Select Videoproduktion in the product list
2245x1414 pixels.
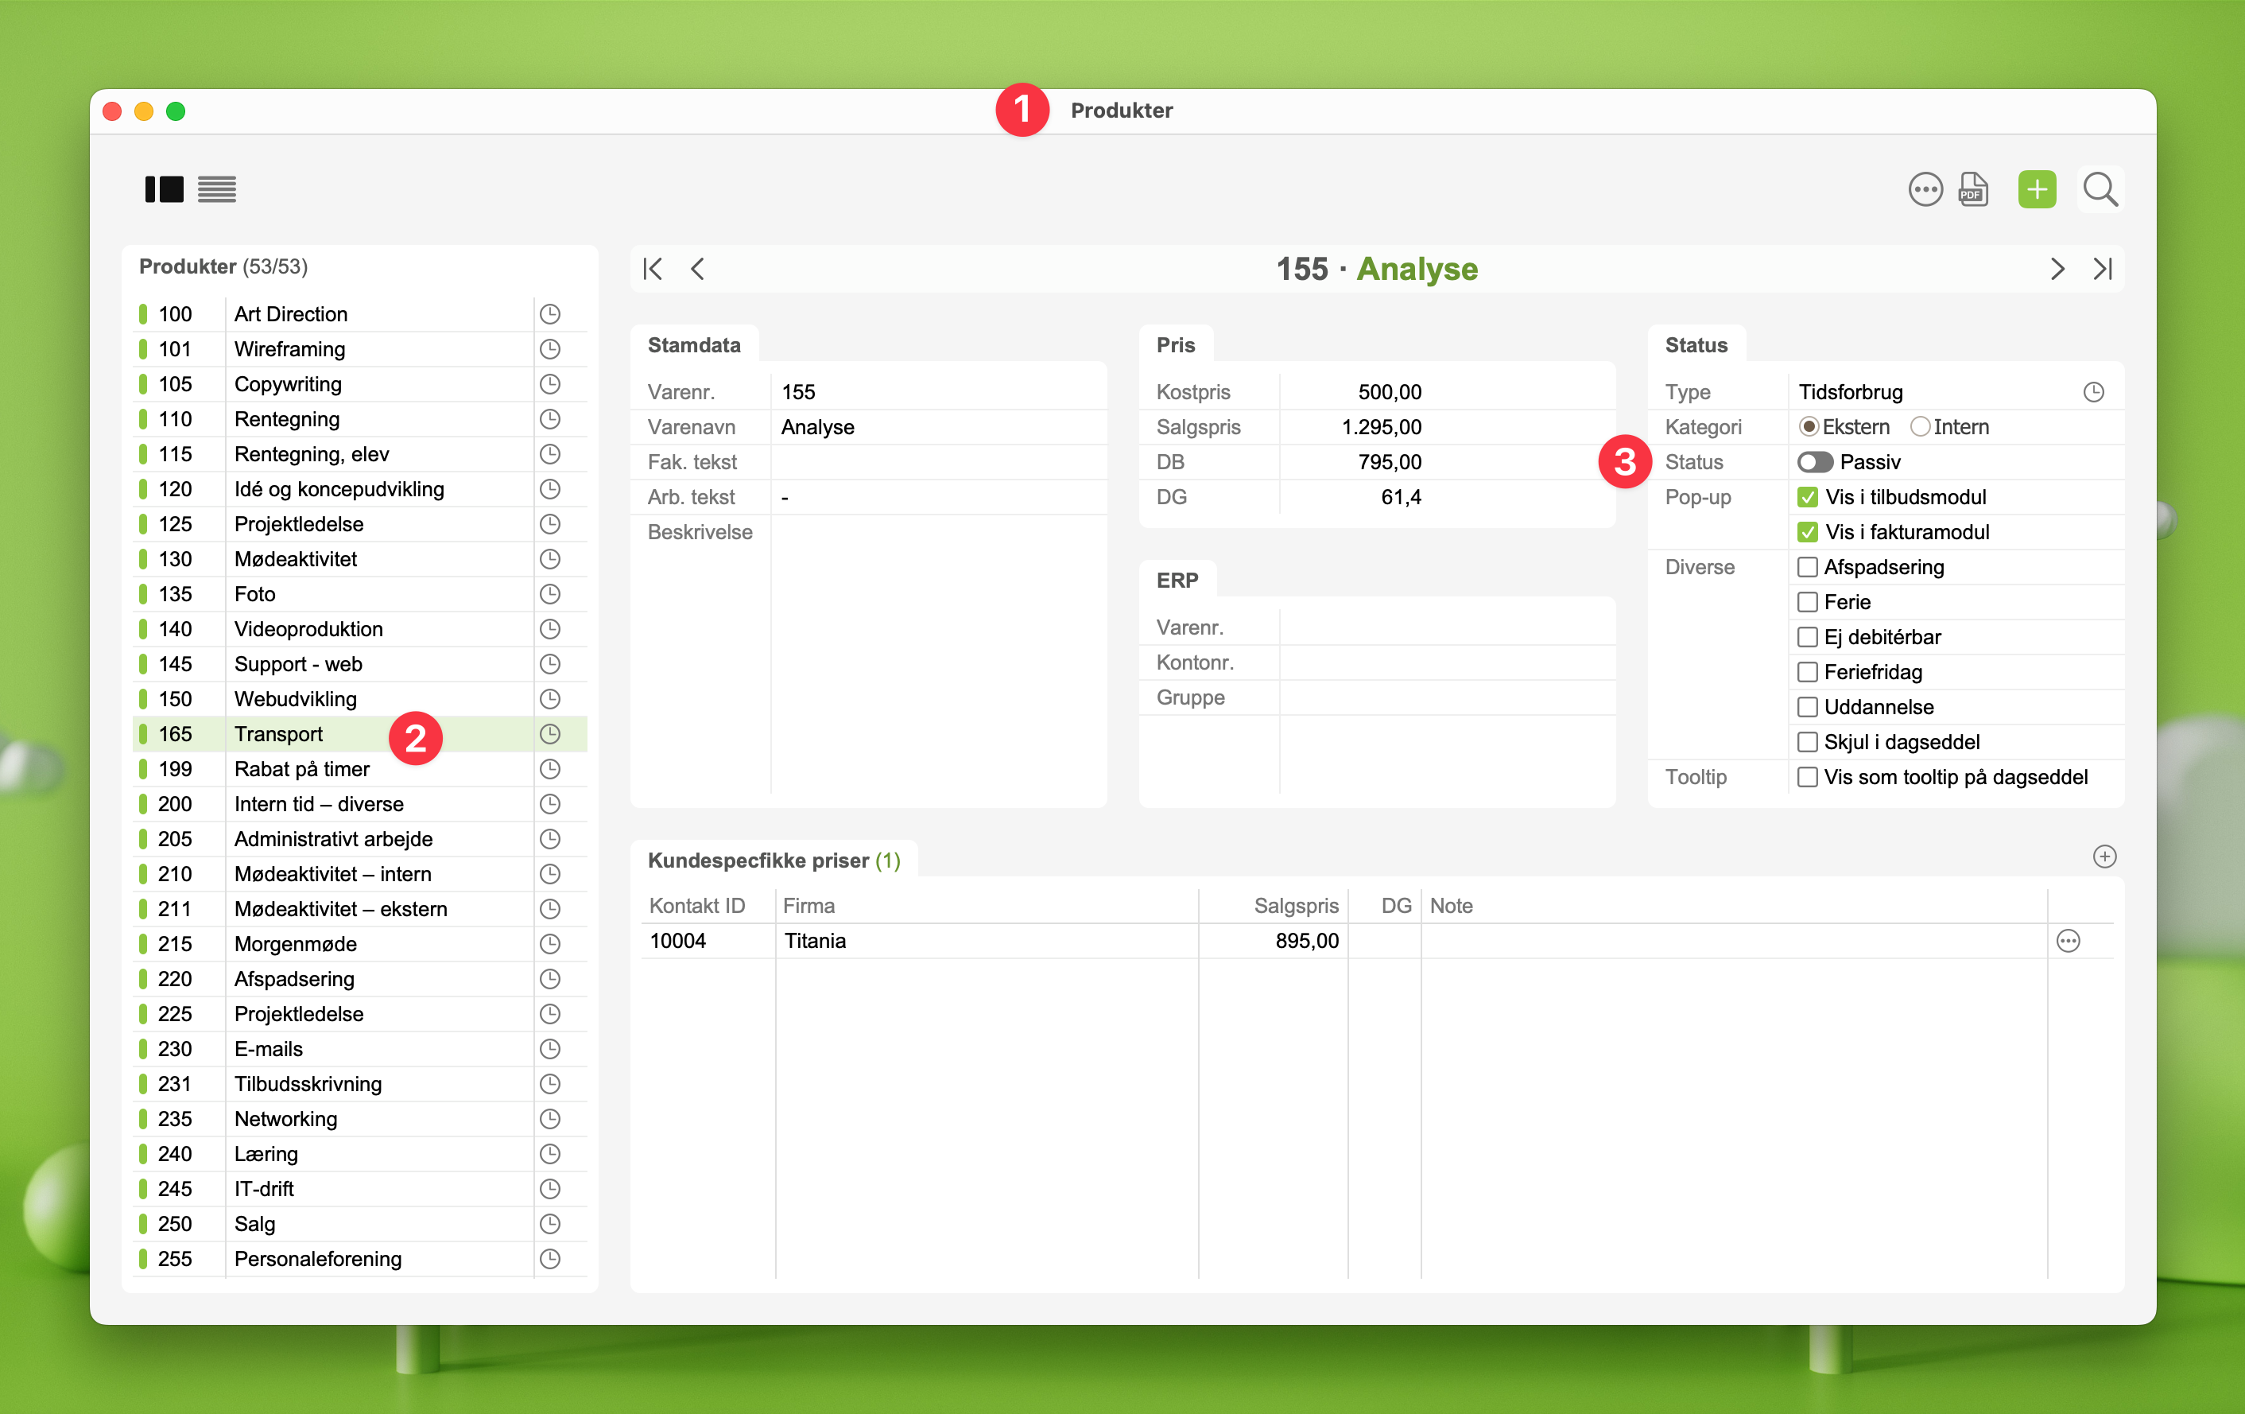point(308,630)
